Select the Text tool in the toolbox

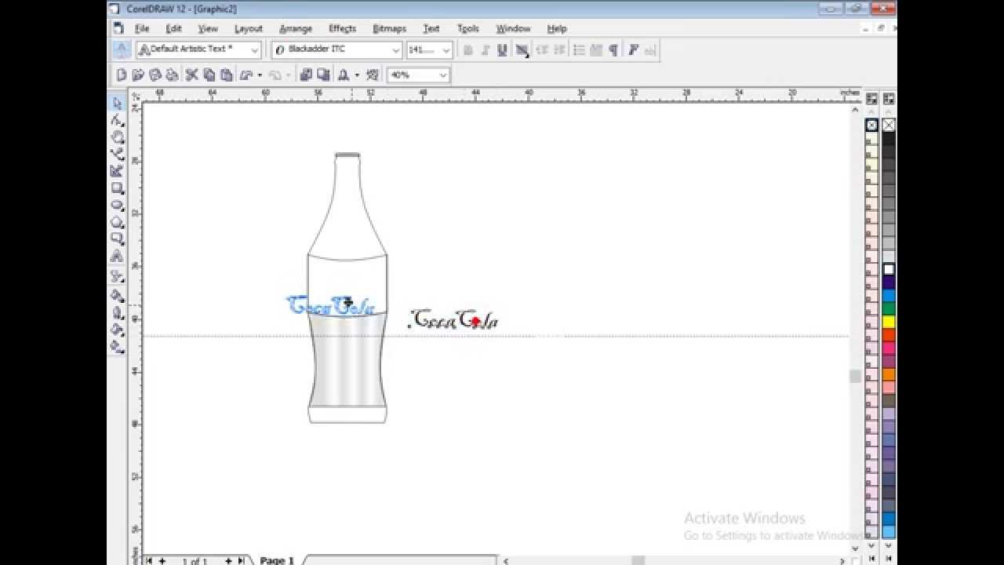[x=118, y=257]
